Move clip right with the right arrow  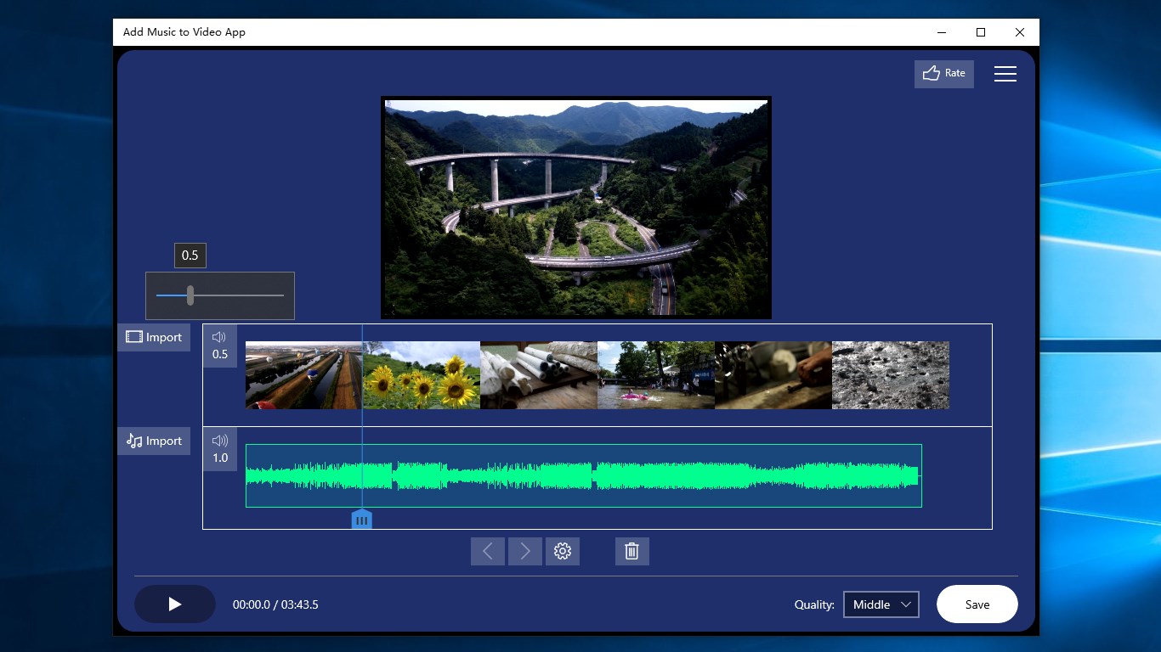click(x=525, y=551)
